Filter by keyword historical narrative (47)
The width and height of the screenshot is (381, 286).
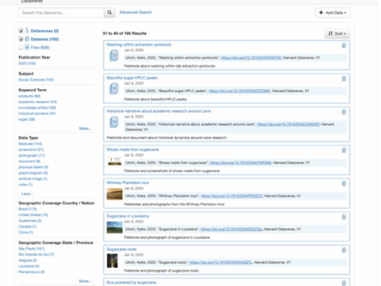coord(37,114)
